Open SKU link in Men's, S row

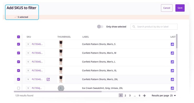[37, 44]
